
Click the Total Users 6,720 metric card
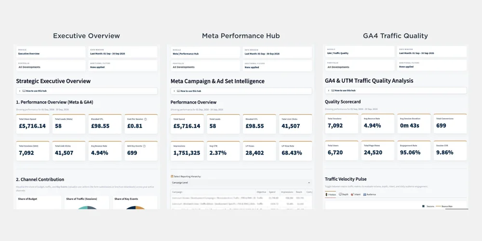[x=342, y=150]
